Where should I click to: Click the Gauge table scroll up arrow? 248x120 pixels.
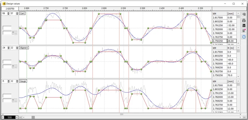point(238,81)
